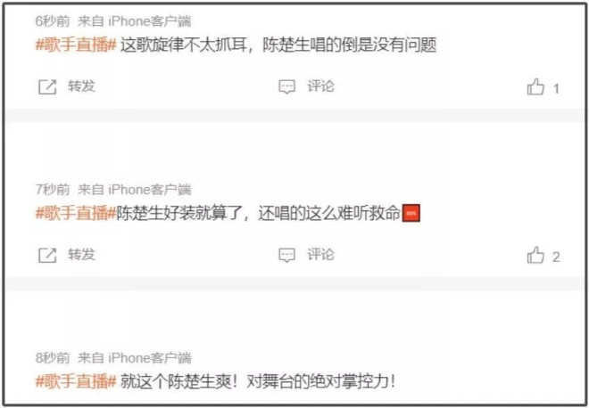The height and width of the screenshot is (408, 589).
Task: Click the like count 1 on the first post
Action: [556, 88]
